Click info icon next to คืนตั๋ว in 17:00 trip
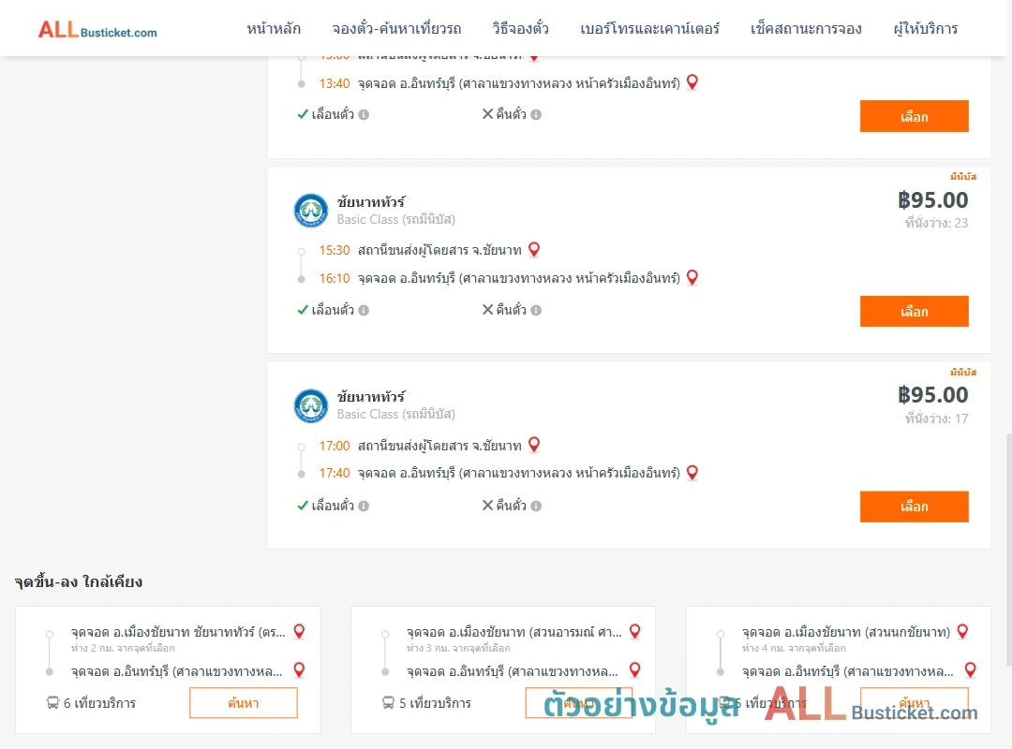This screenshot has width=1012, height=749. click(x=536, y=506)
